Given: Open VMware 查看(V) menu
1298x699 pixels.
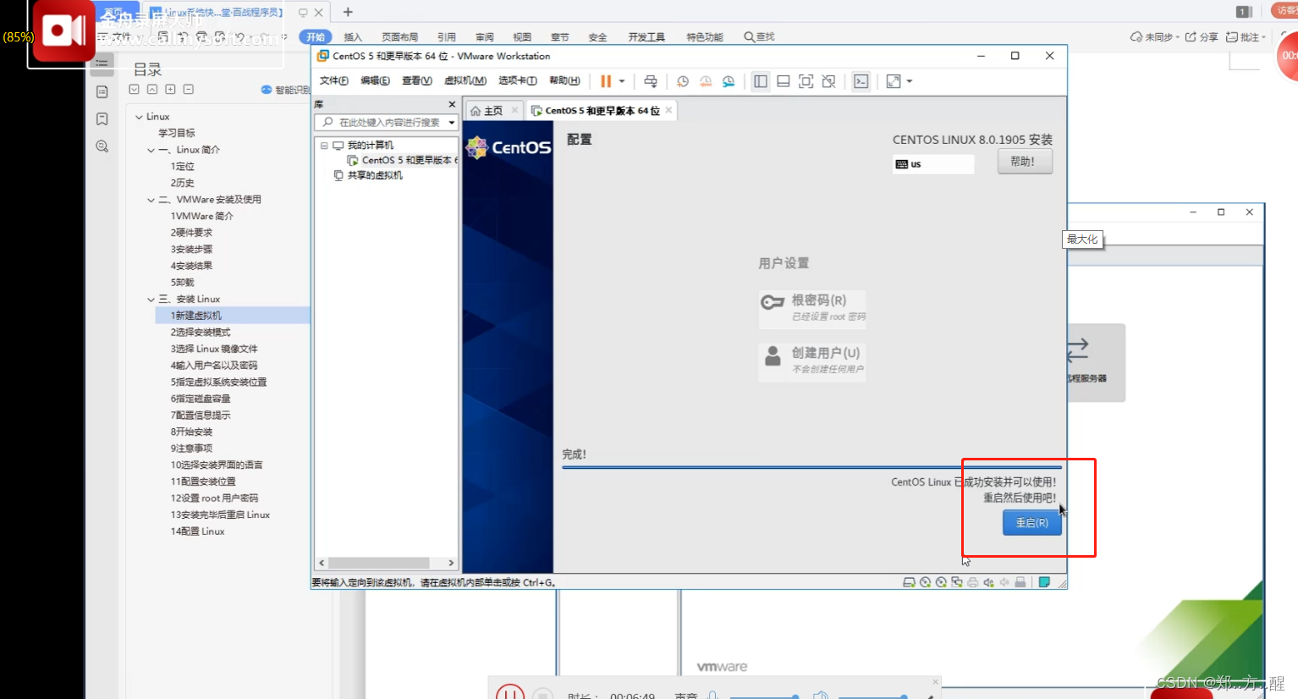Looking at the screenshot, I should coord(416,81).
